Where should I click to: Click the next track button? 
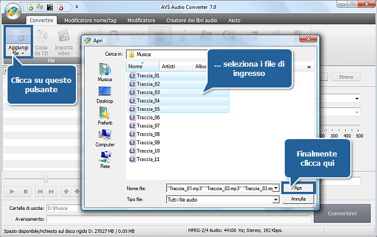click(x=51, y=192)
